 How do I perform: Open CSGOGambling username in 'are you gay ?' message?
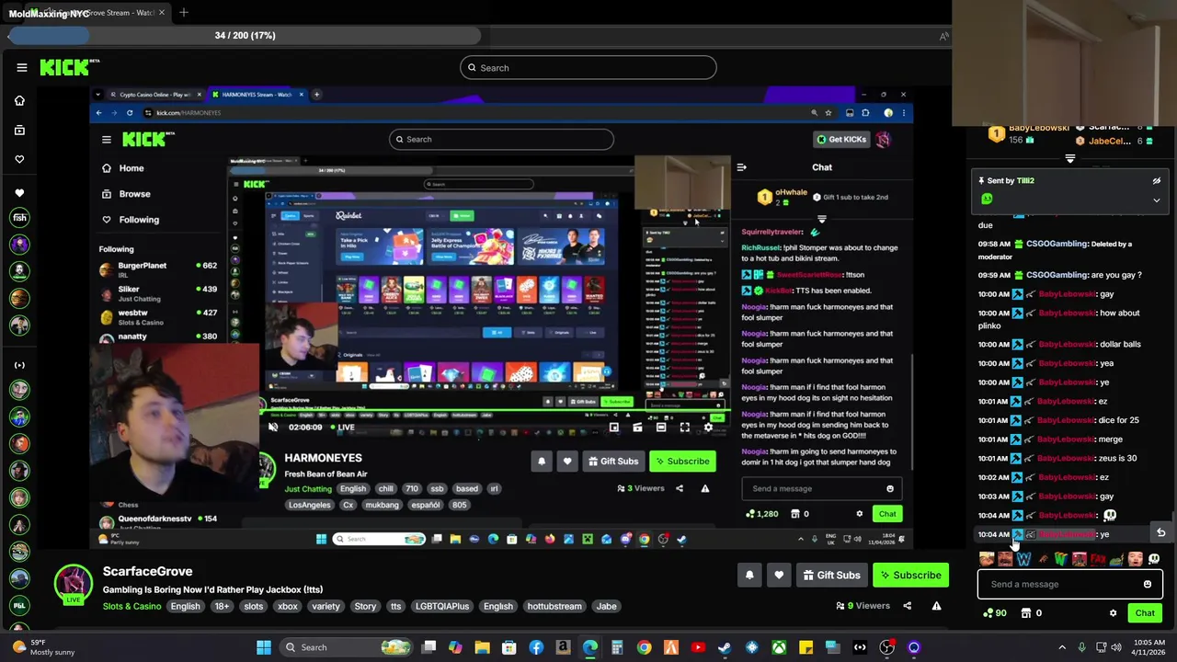pos(1057,275)
